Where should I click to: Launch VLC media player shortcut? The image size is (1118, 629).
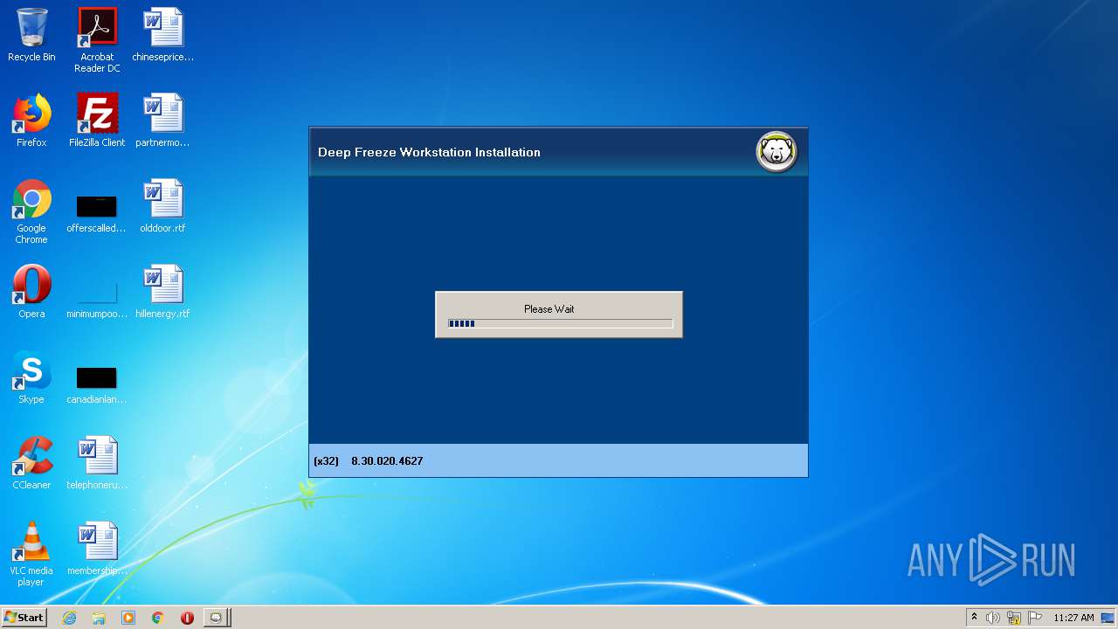31,554
